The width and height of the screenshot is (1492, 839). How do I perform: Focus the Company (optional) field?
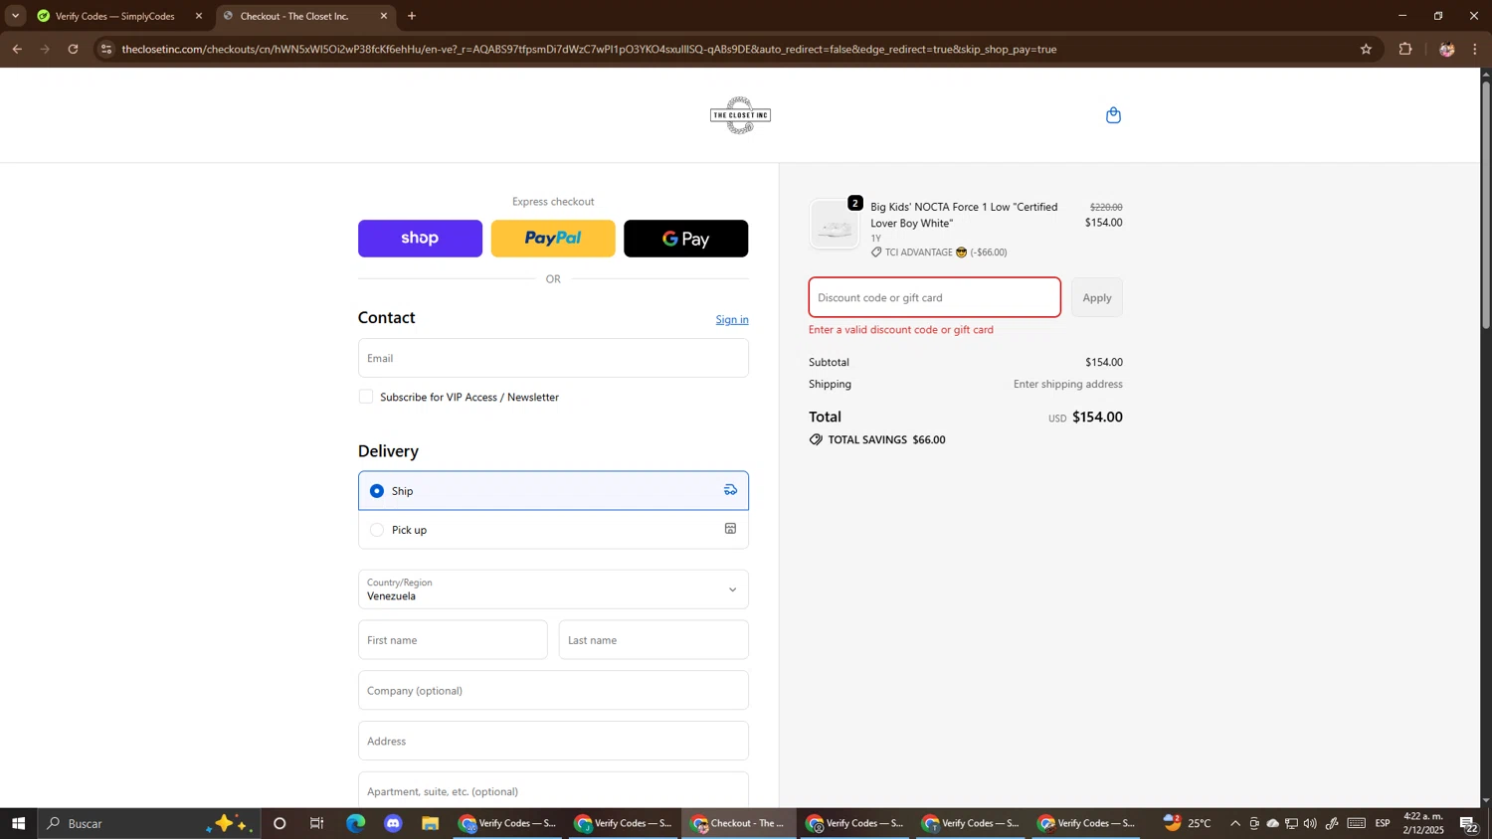553,691
